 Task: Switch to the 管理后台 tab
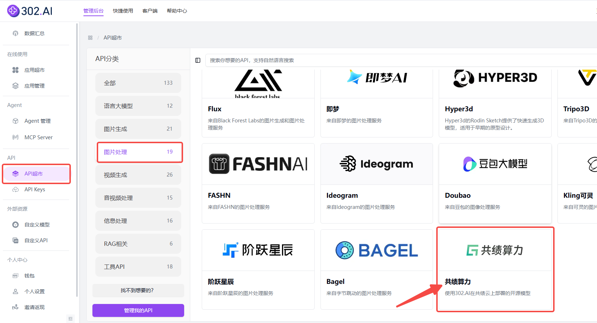point(94,11)
